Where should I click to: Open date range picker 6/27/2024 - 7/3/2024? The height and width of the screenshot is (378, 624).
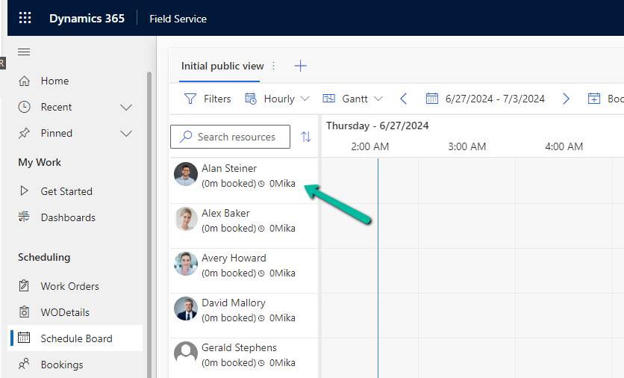486,99
